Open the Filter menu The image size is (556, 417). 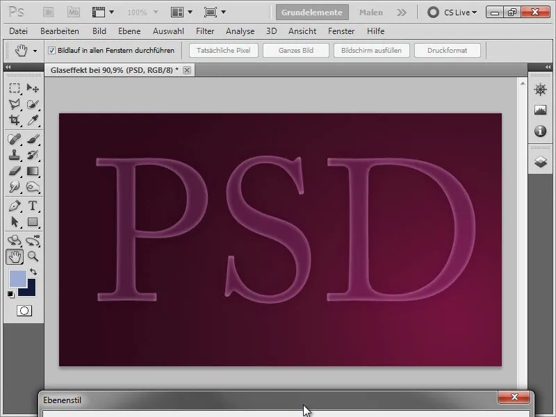(205, 31)
